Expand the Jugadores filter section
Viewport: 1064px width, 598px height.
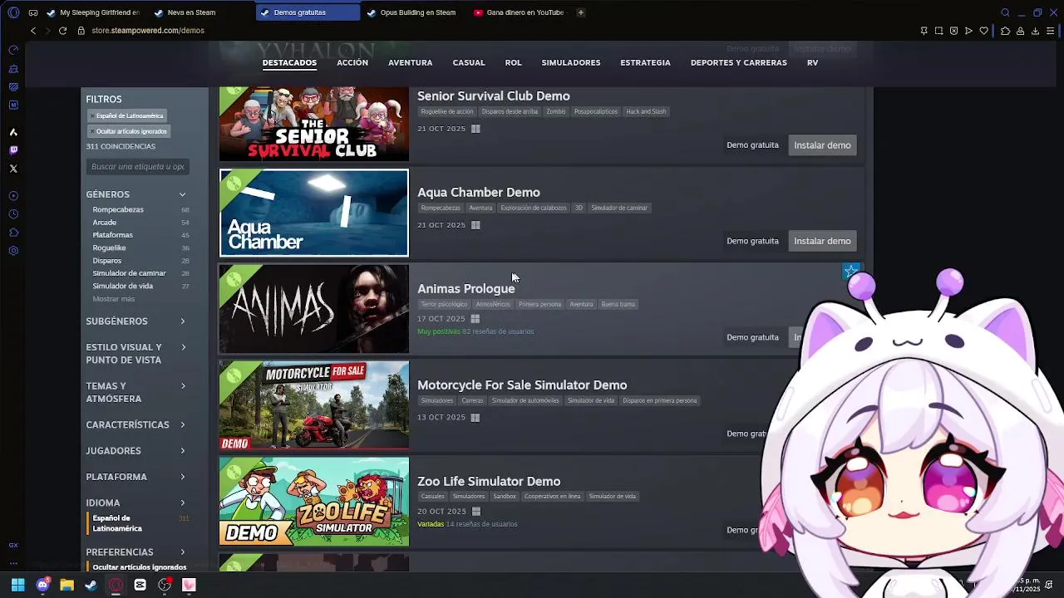pos(137,451)
